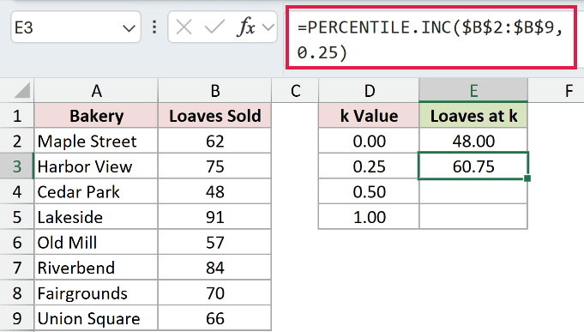The image size is (584, 332).
Task: Click the Select All corner triangle
Action: [22, 91]
